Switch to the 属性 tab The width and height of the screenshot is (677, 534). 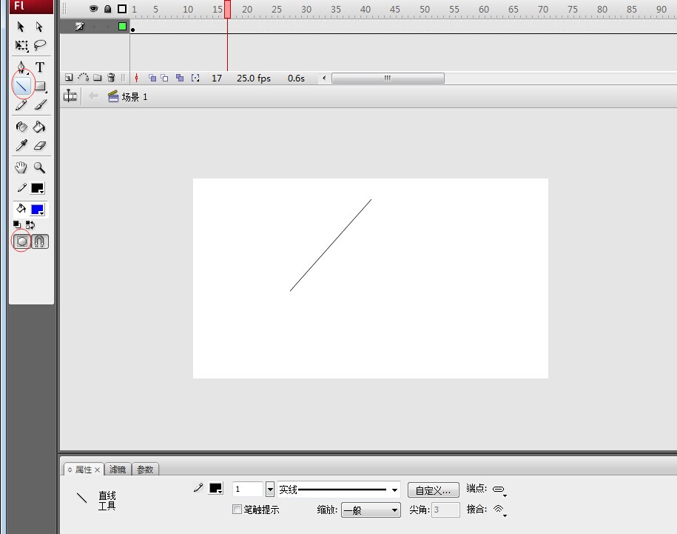click(84, 470)
